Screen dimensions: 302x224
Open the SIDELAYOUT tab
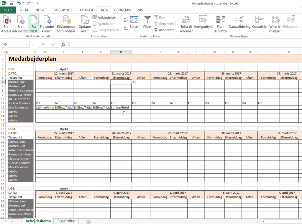[63, 10]
